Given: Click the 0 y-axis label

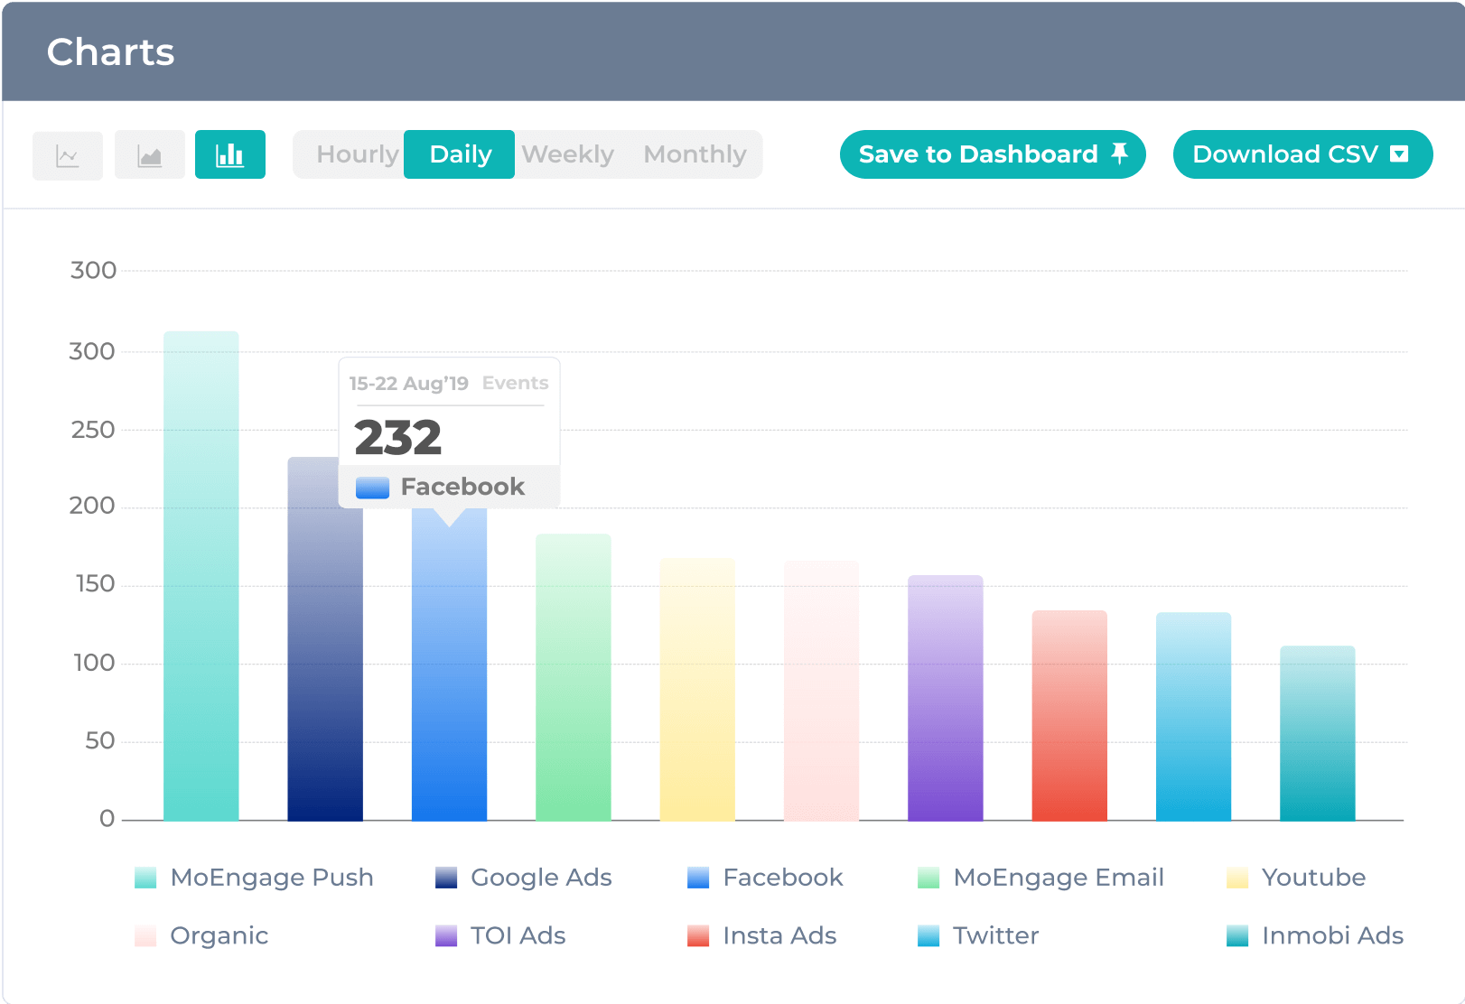Looking at the screenshot, I should click(107, 819).
